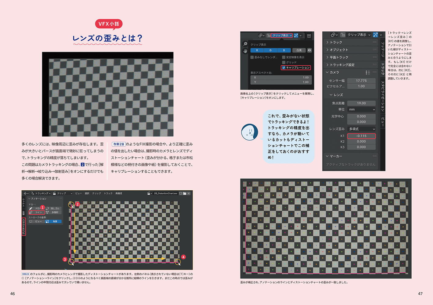The width and height of the screenshot is (433, 305).
Task: Click the open folder icon beside clip name
Action: point(185,193)
